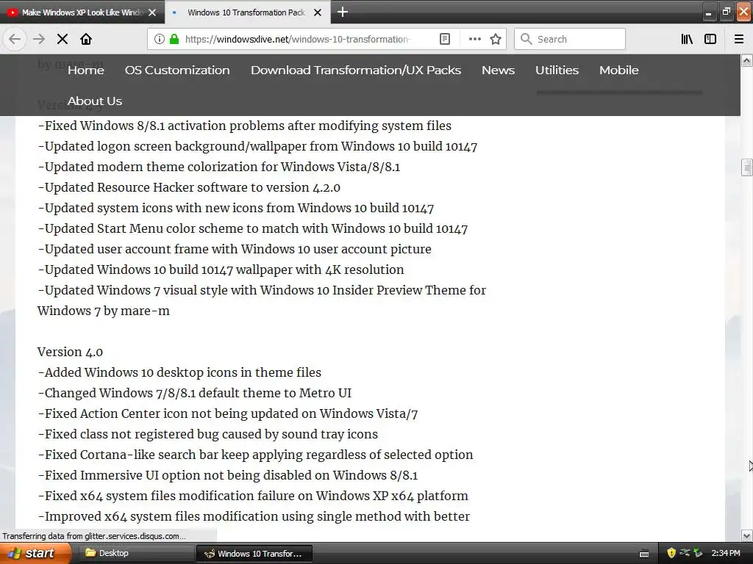Click the green padlock security icon
This screenshot has height=564, width=753.
coord(174,39)
